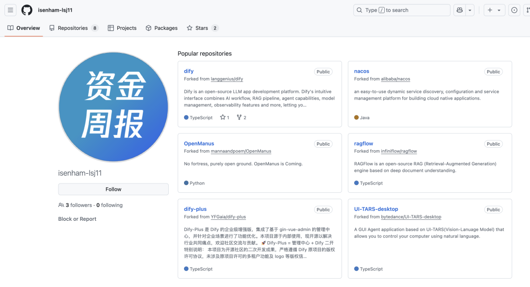Open the Packages tab
The width and height of the screenshot is (530, 287).
pyautogui.click(x=161, y=28)
